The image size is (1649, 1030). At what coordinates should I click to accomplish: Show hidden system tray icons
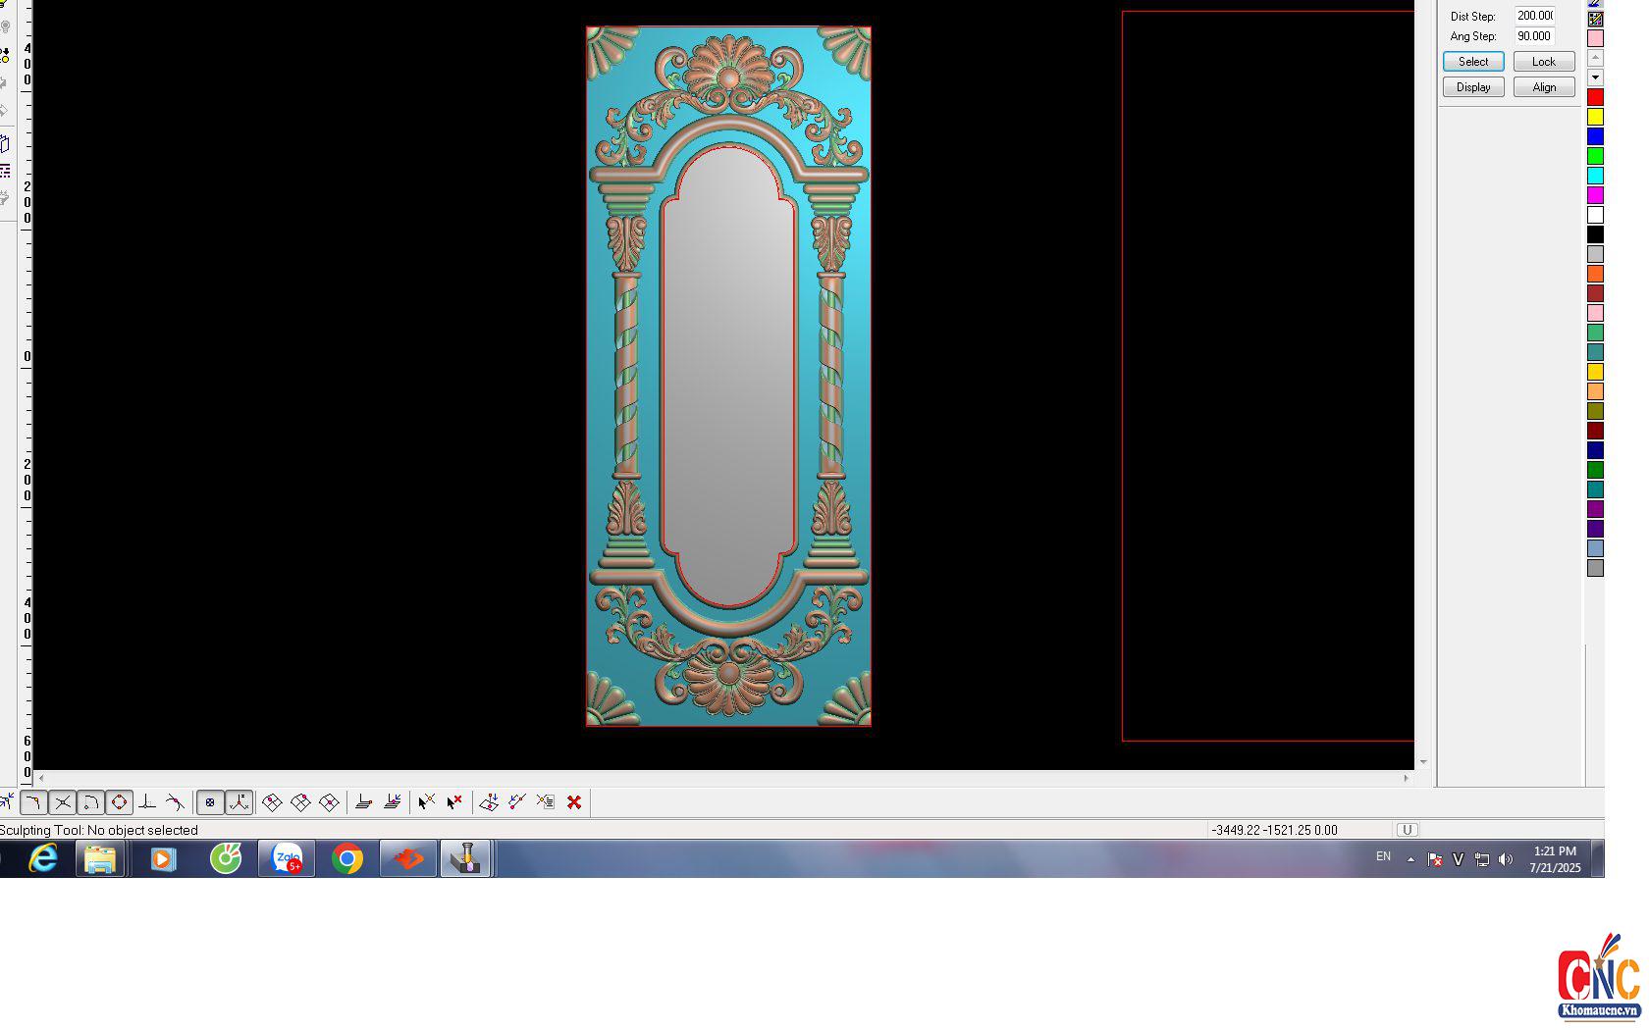[x=1410, y=859]
